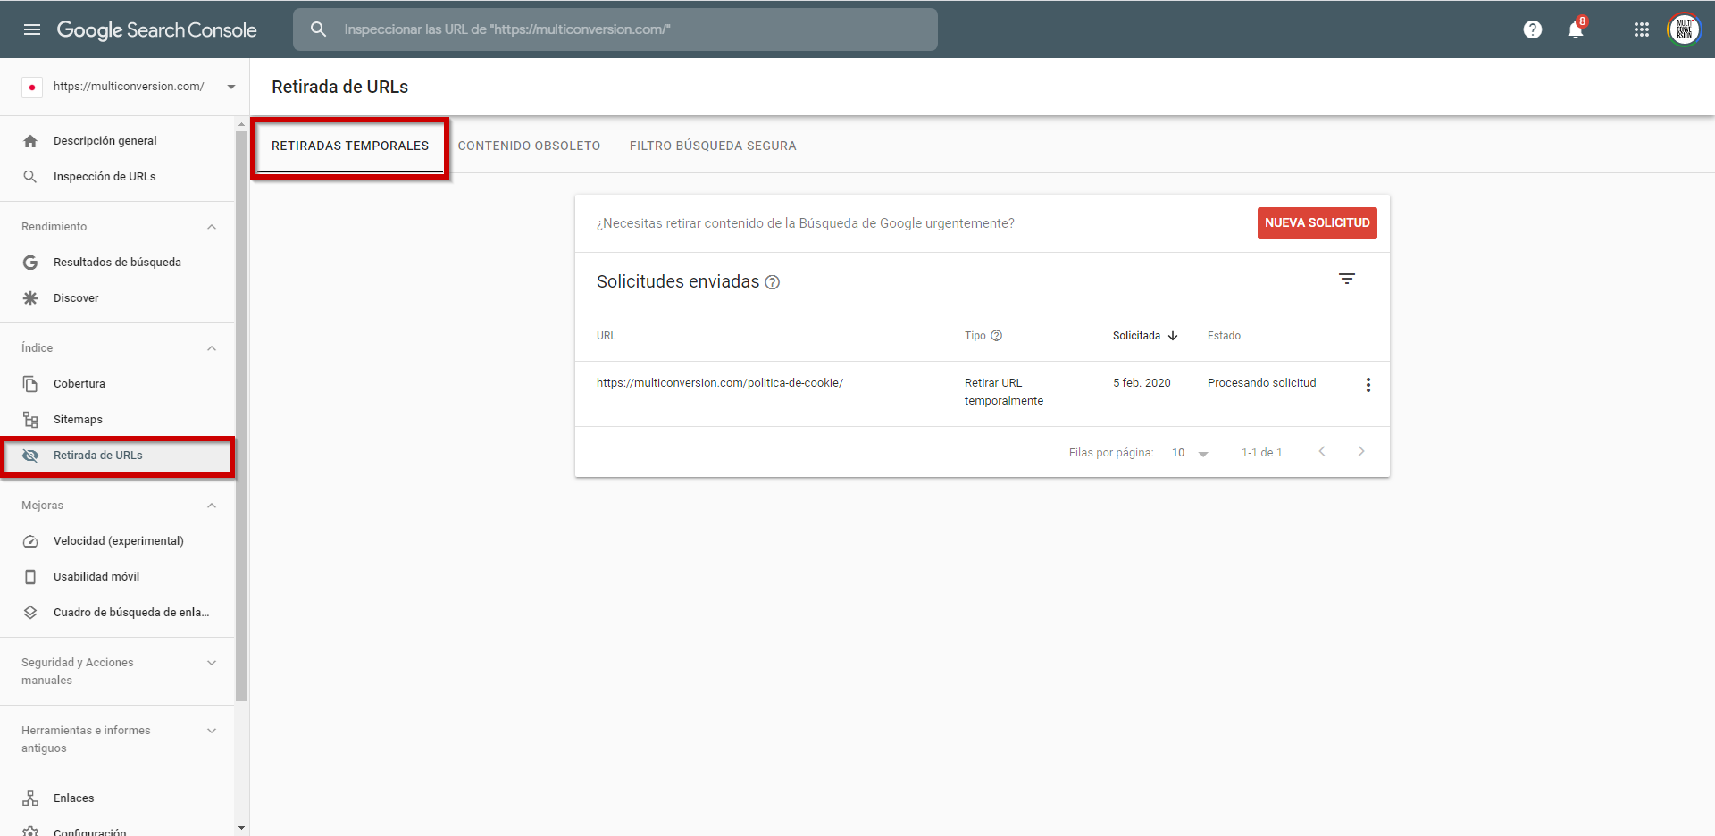Click the sidebar vertical scrollbar
This screenshot has width=1715, height=836.
point(241,415)
